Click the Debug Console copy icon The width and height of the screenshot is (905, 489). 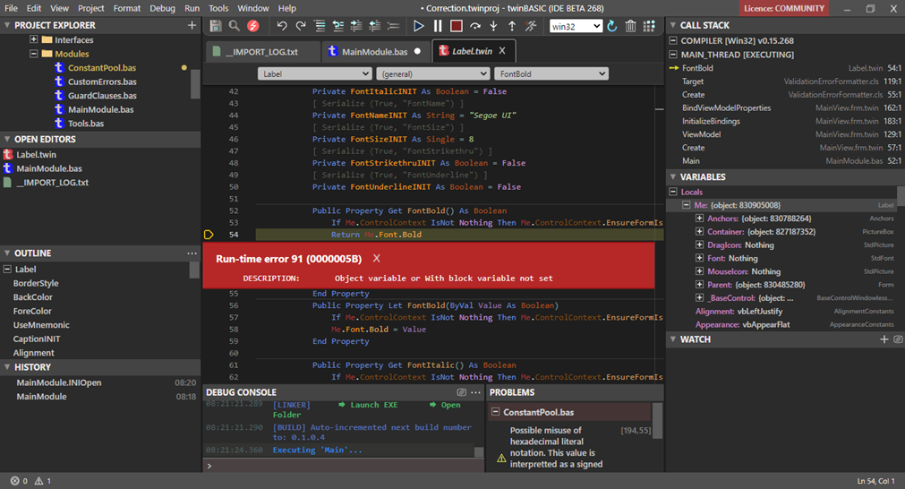[461, 392]
